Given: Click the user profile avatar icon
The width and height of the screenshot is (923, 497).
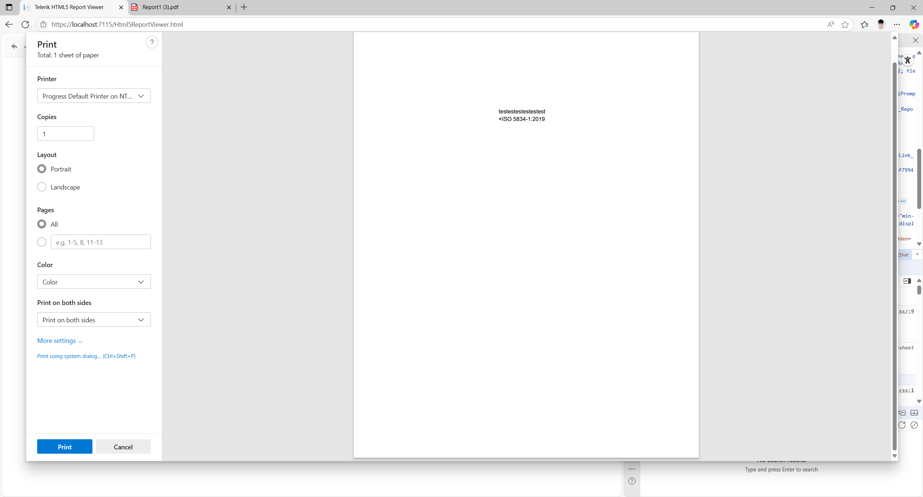Looking at the screenshot, I should click(881, 25).
